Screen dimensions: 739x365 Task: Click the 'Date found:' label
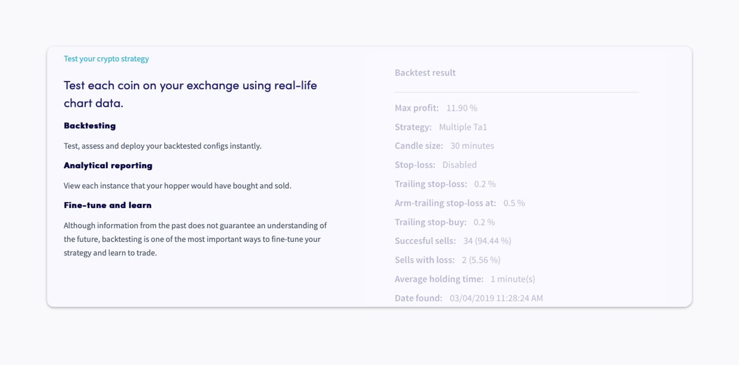pos(419,298)
